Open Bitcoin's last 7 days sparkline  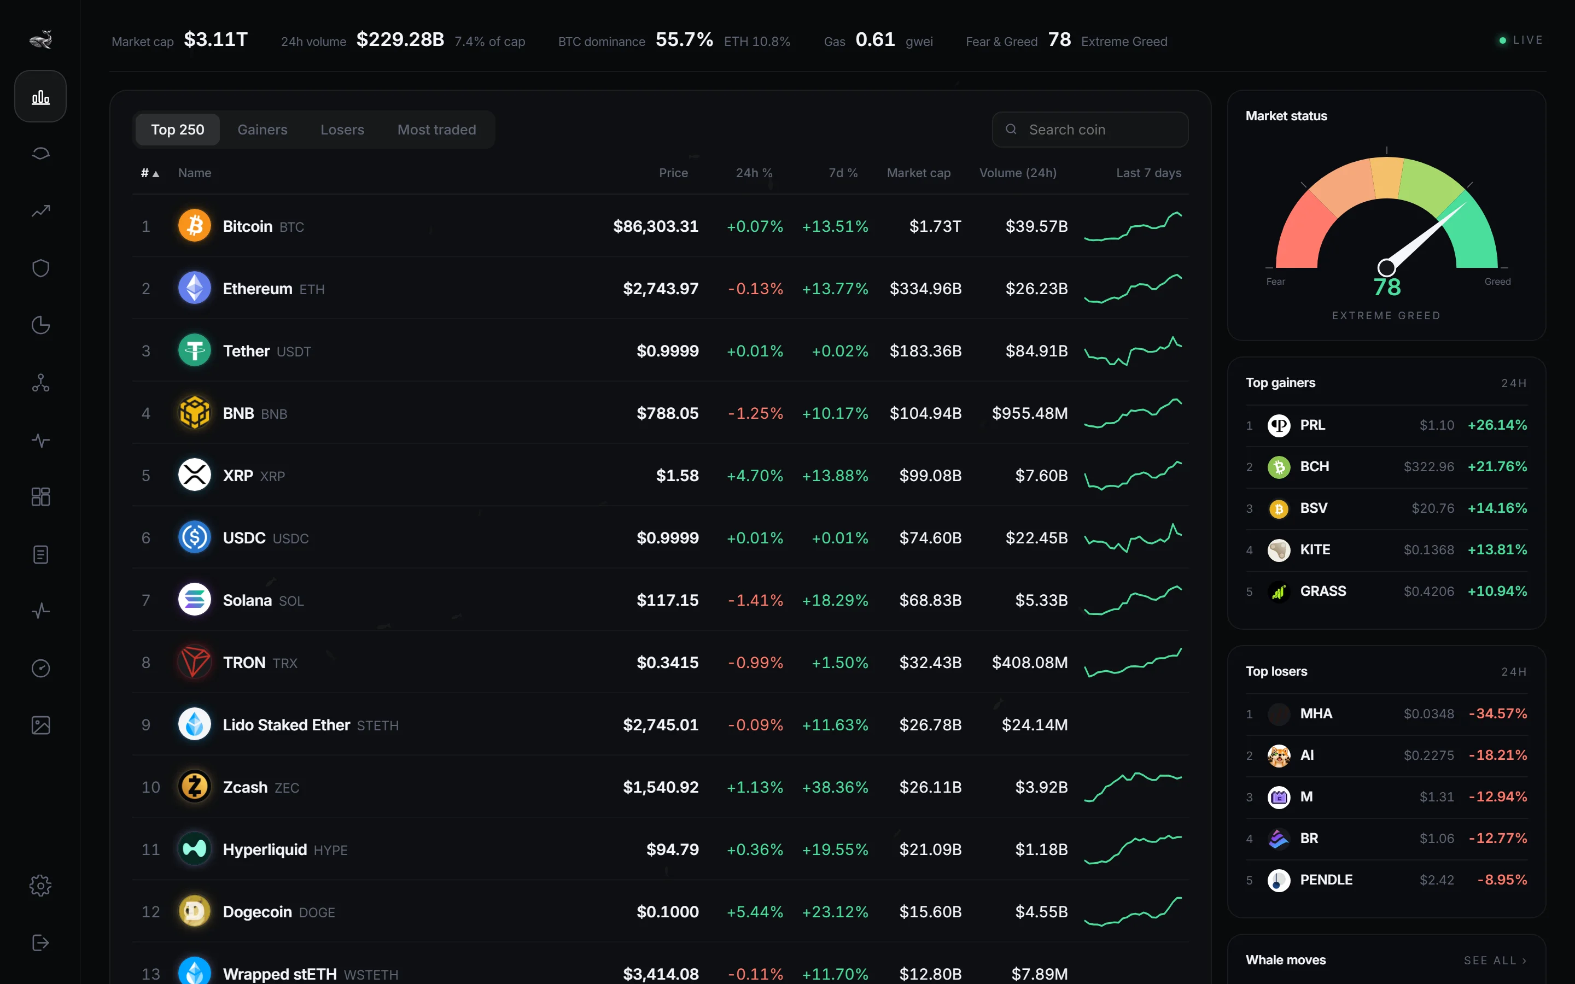1133,226
